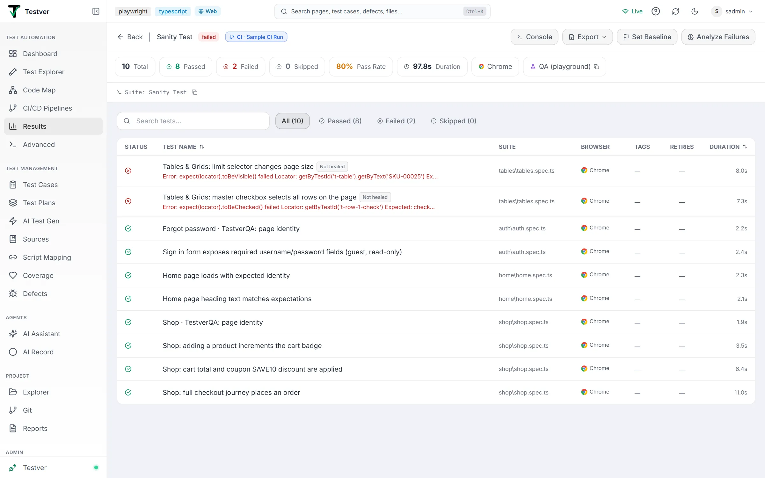Screen dimensions: 765x478
Task: Open the Export dropdown
Action: (x=587, y=37)
